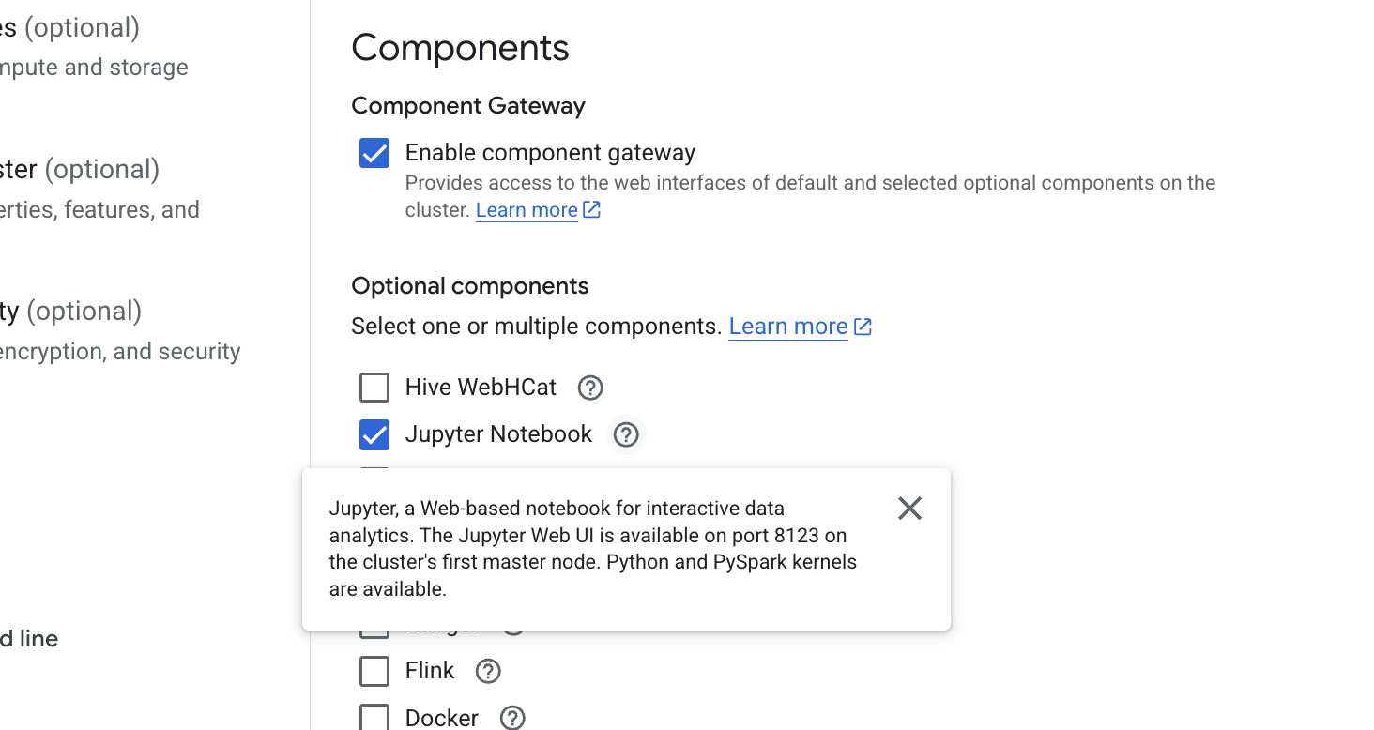This screenshot has width=1374, height=730.
Task: Uncheck the Jupyter Notebook component
Action: click(x=374, y=433)
